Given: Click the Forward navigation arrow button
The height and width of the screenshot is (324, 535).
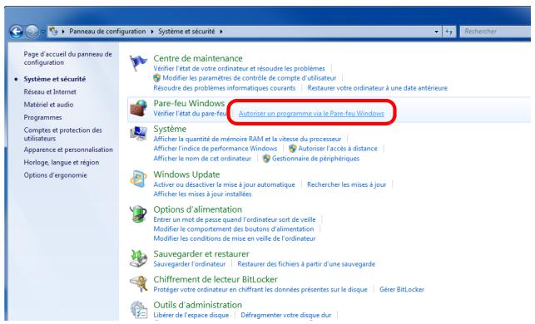Looking at the screenshot, I should 32,32.
